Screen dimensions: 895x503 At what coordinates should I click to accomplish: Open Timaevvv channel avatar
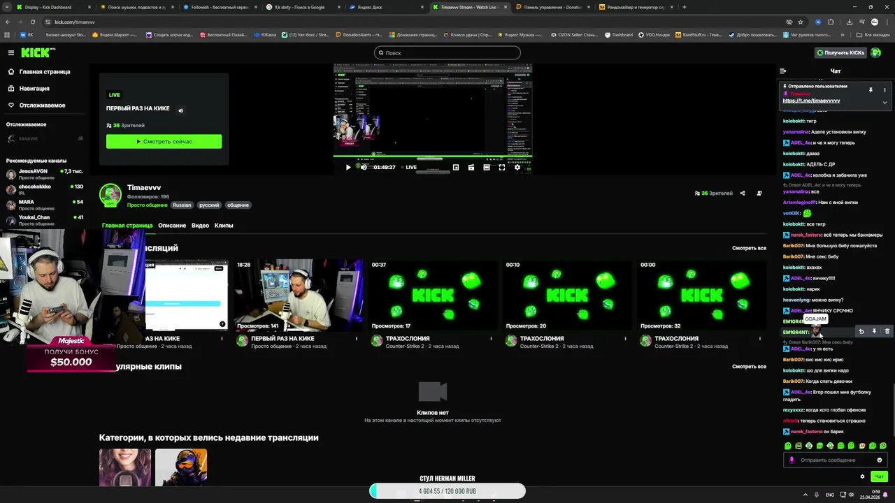(110, 195)
